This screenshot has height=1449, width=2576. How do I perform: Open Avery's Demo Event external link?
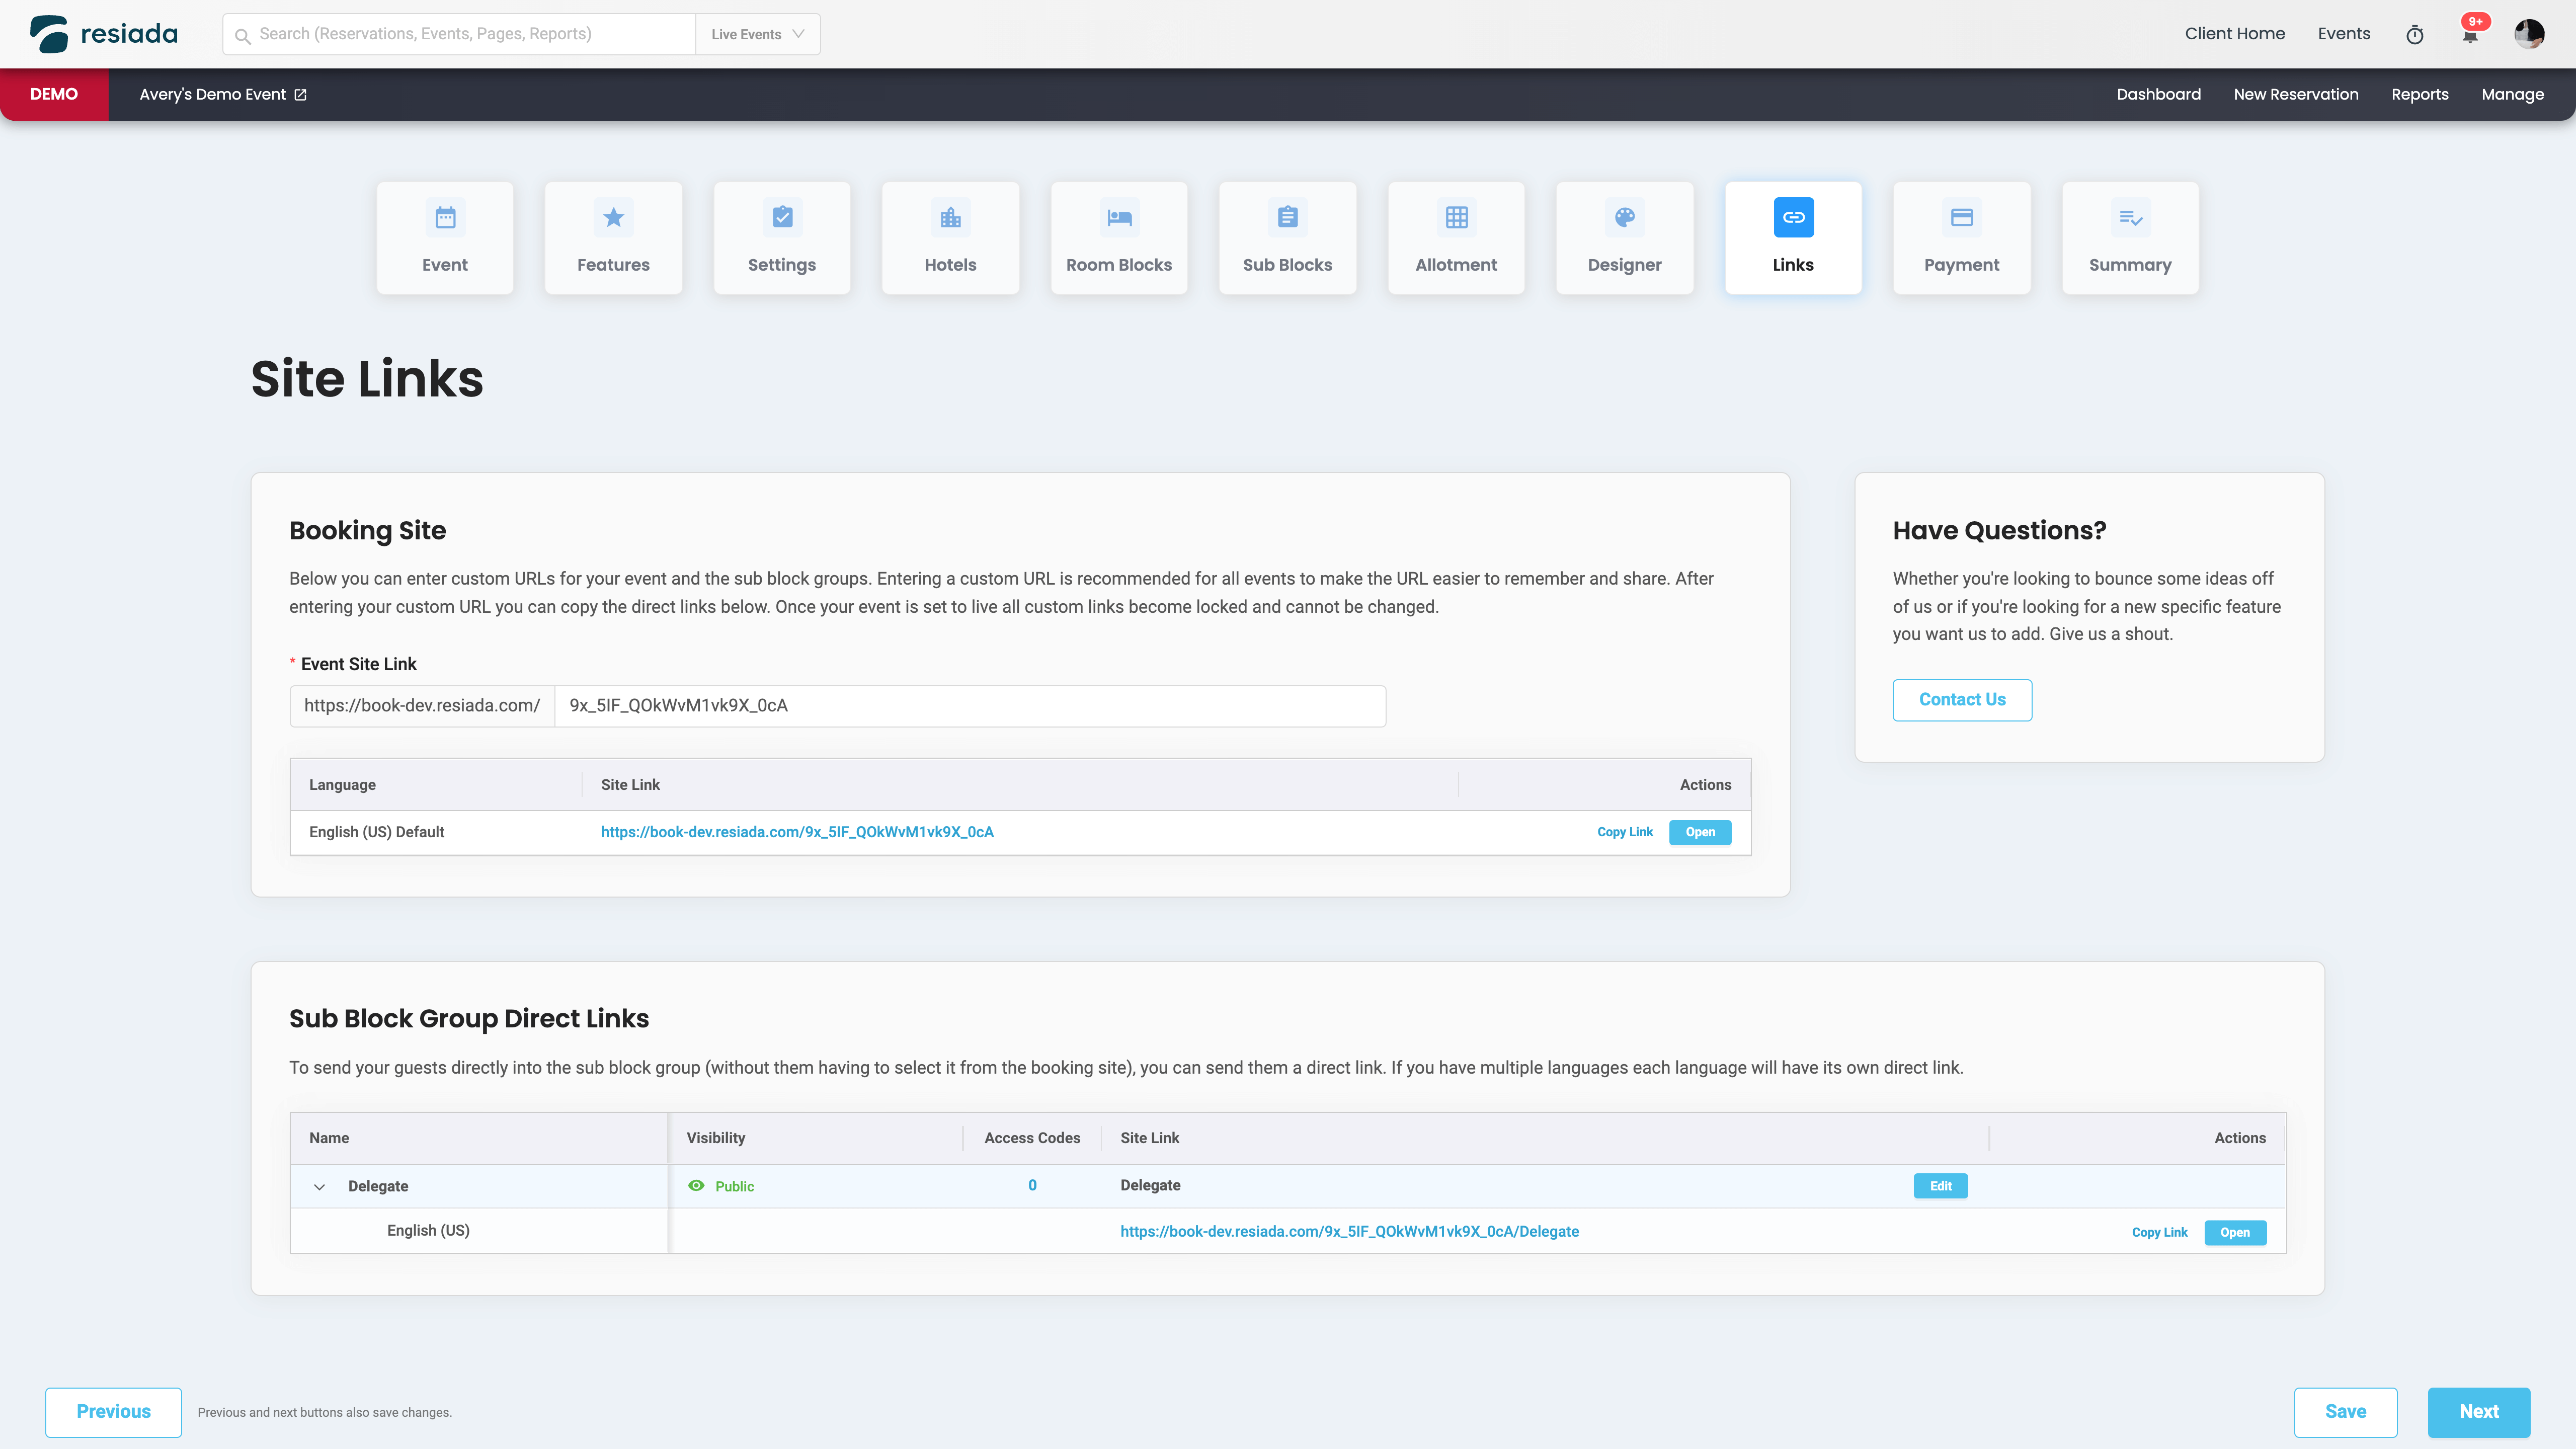point(300,95)
